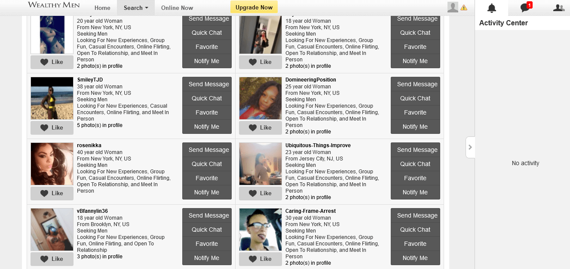Open the notifications bell icon
The image size is (570, 269).
click(x=491, y=8)
